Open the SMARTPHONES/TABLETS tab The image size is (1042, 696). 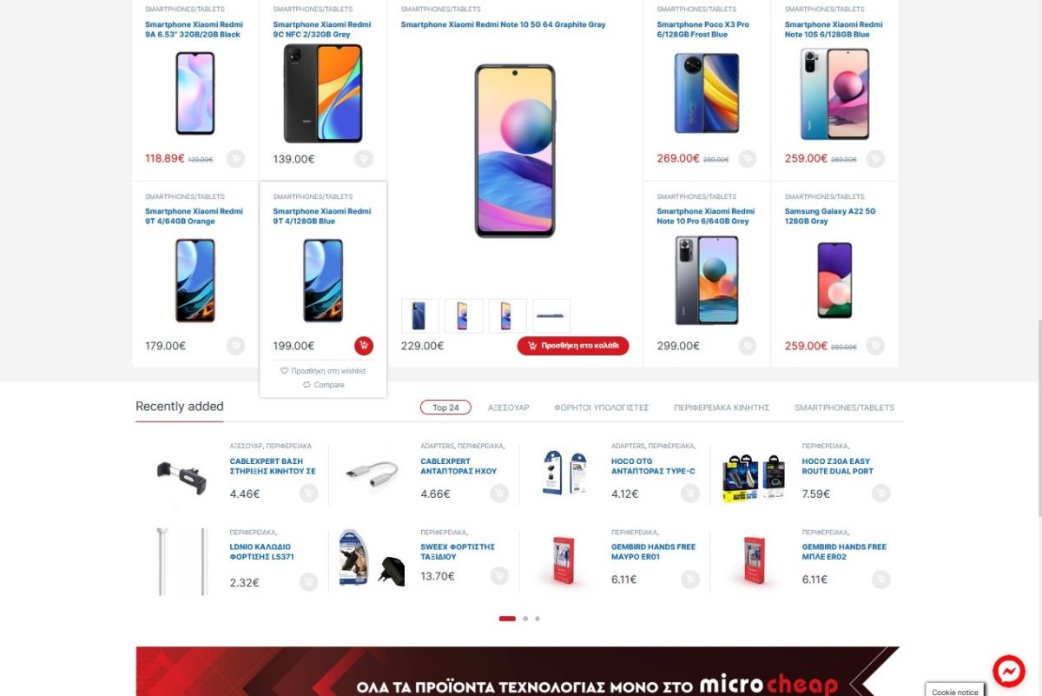point(844,408)
